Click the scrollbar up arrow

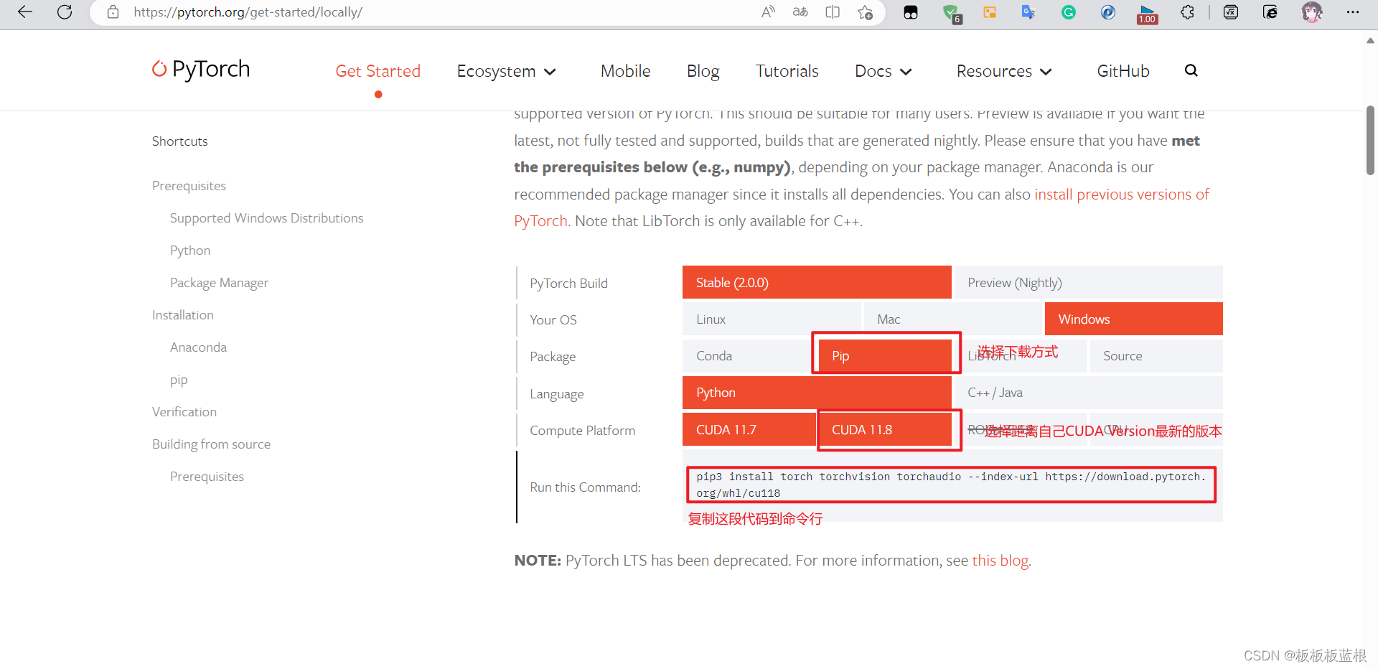click(1370, 41)
